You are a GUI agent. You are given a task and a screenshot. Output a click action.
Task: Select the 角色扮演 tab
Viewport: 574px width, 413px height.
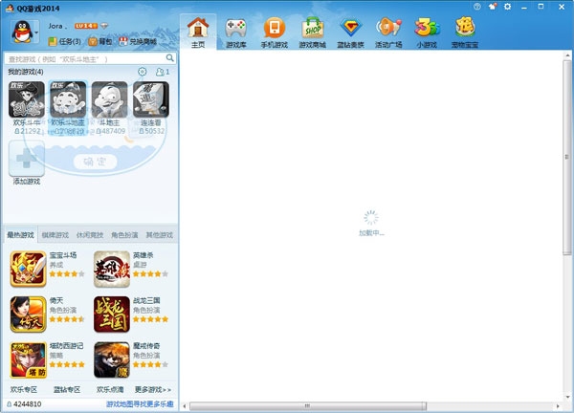(x=124, y=235)
